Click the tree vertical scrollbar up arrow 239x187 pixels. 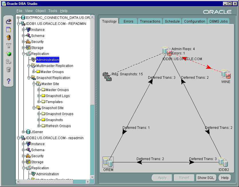coord(92,17)
